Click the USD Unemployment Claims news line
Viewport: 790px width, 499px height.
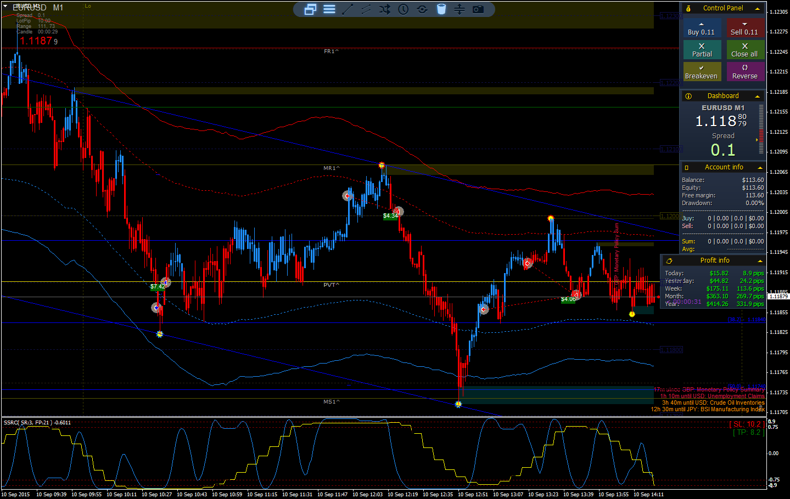[x=712, y=396]
